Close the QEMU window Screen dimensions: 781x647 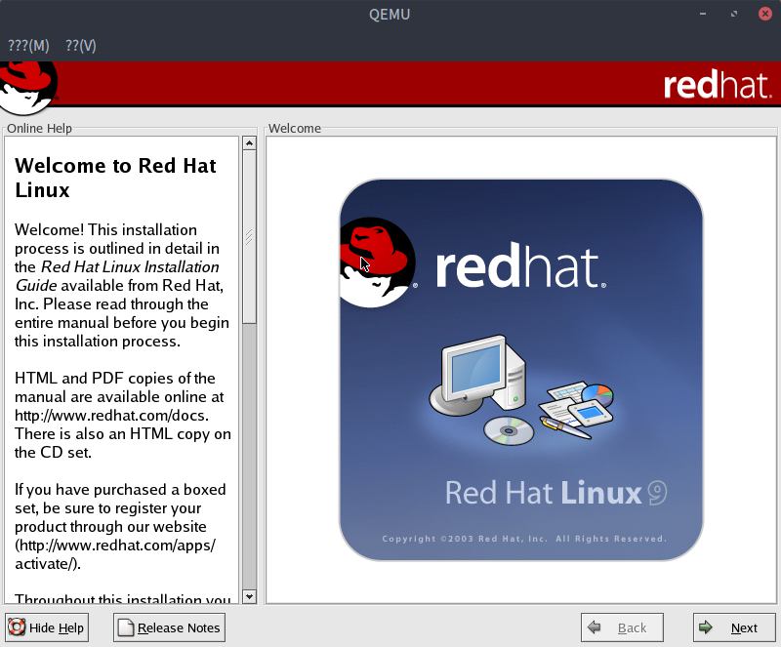point(764,14)
